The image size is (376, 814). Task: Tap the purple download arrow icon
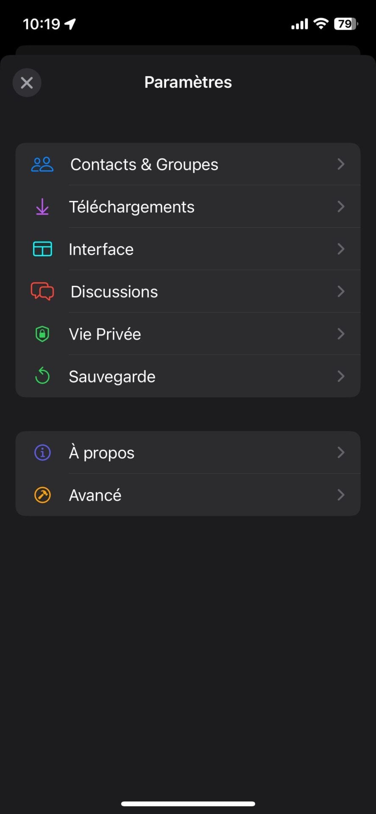(x=42, y=207)
